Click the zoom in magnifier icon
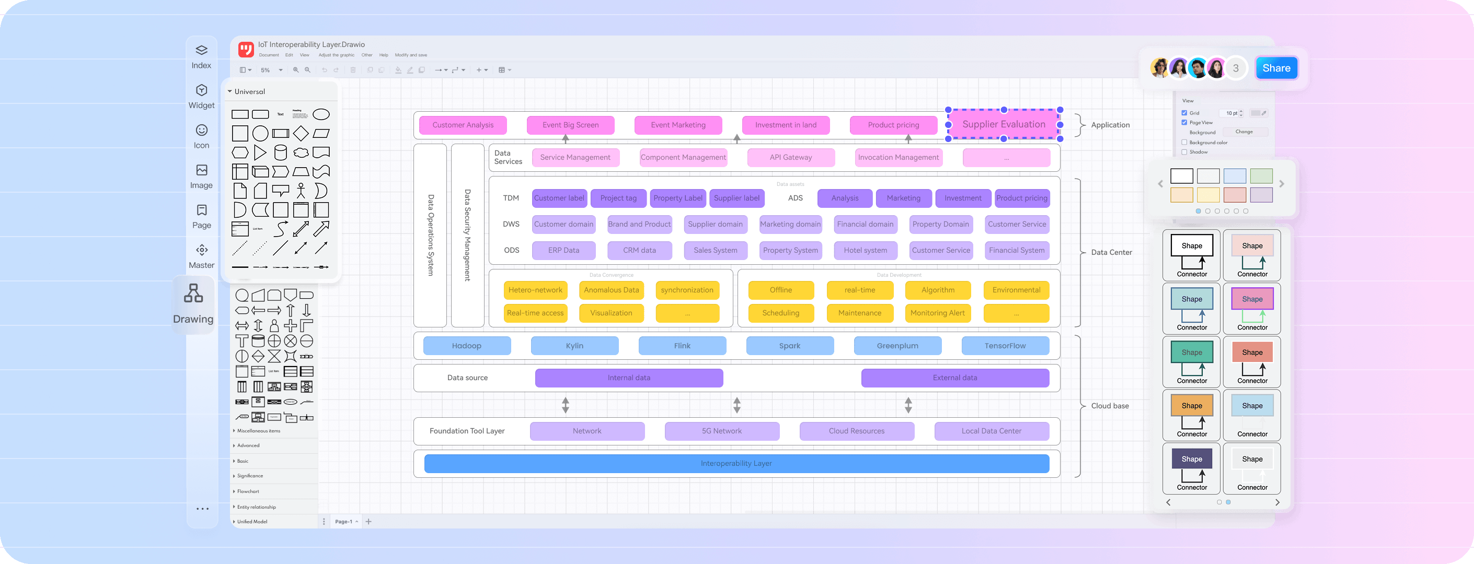 click(x=296, y=69)
